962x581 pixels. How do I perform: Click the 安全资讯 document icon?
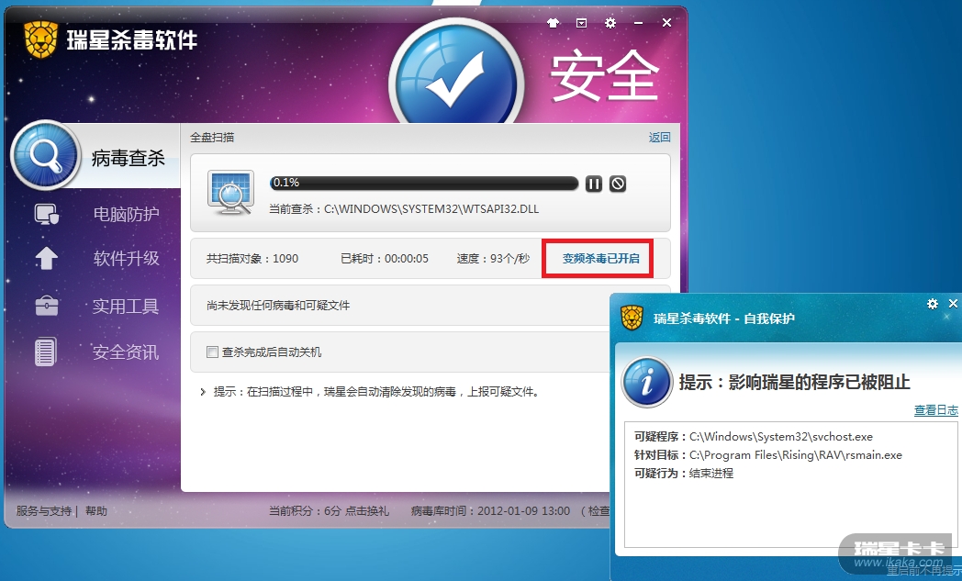45,352
